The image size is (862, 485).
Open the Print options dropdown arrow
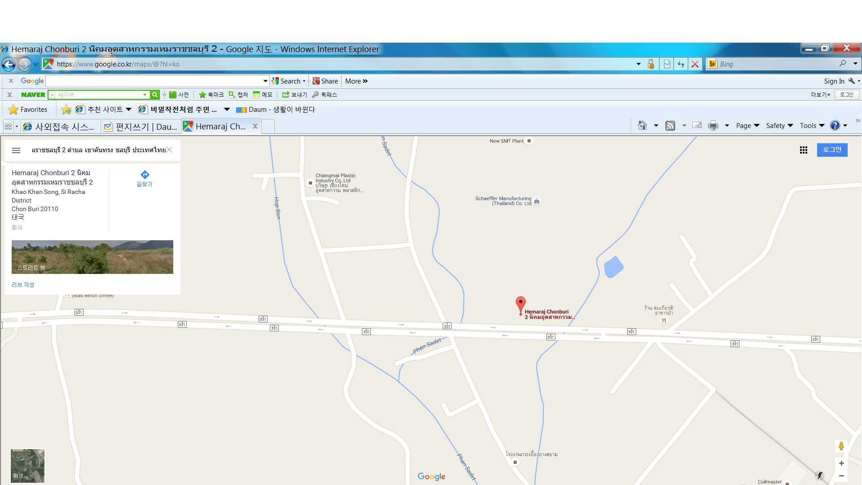coord(726,126)
